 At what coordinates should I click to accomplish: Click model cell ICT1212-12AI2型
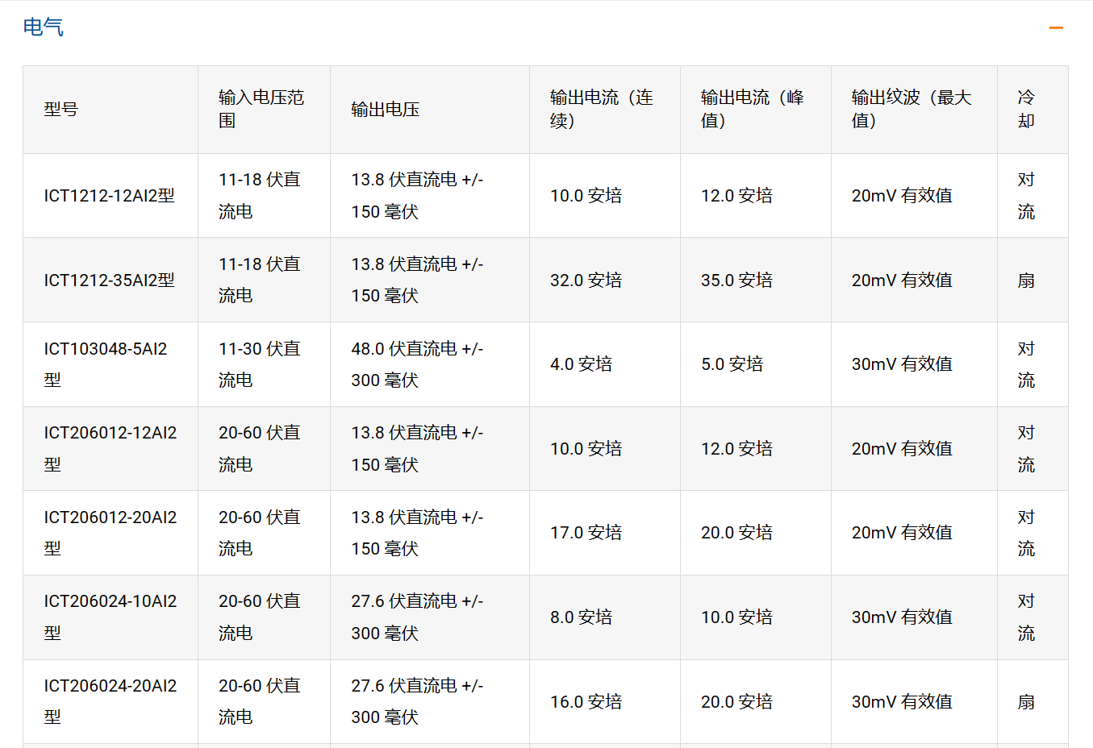110,196
